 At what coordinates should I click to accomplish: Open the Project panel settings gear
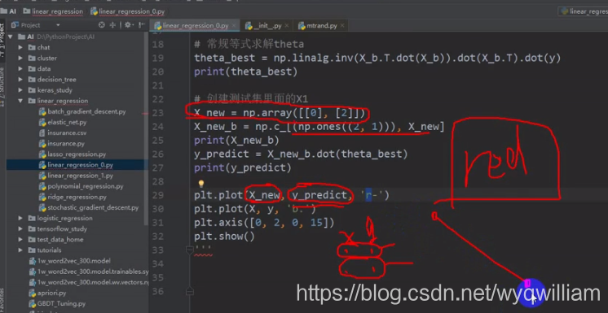point(128,25)
